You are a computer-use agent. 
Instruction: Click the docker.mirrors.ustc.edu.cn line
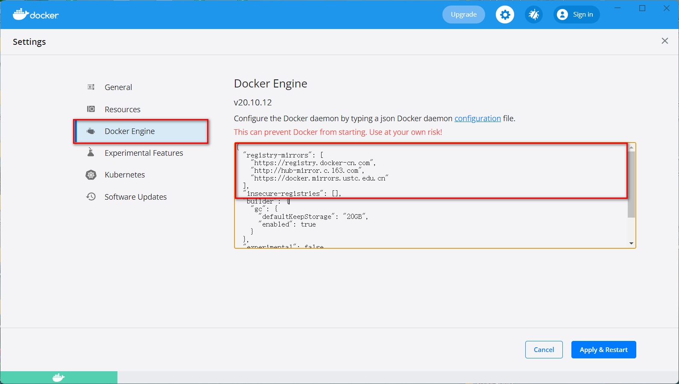(319, 178)
